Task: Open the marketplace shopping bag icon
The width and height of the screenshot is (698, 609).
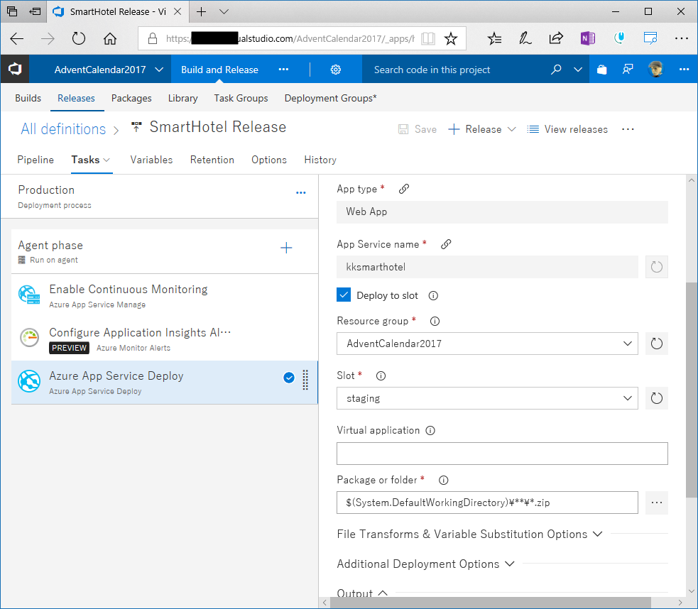Action: tap(602, 70)
